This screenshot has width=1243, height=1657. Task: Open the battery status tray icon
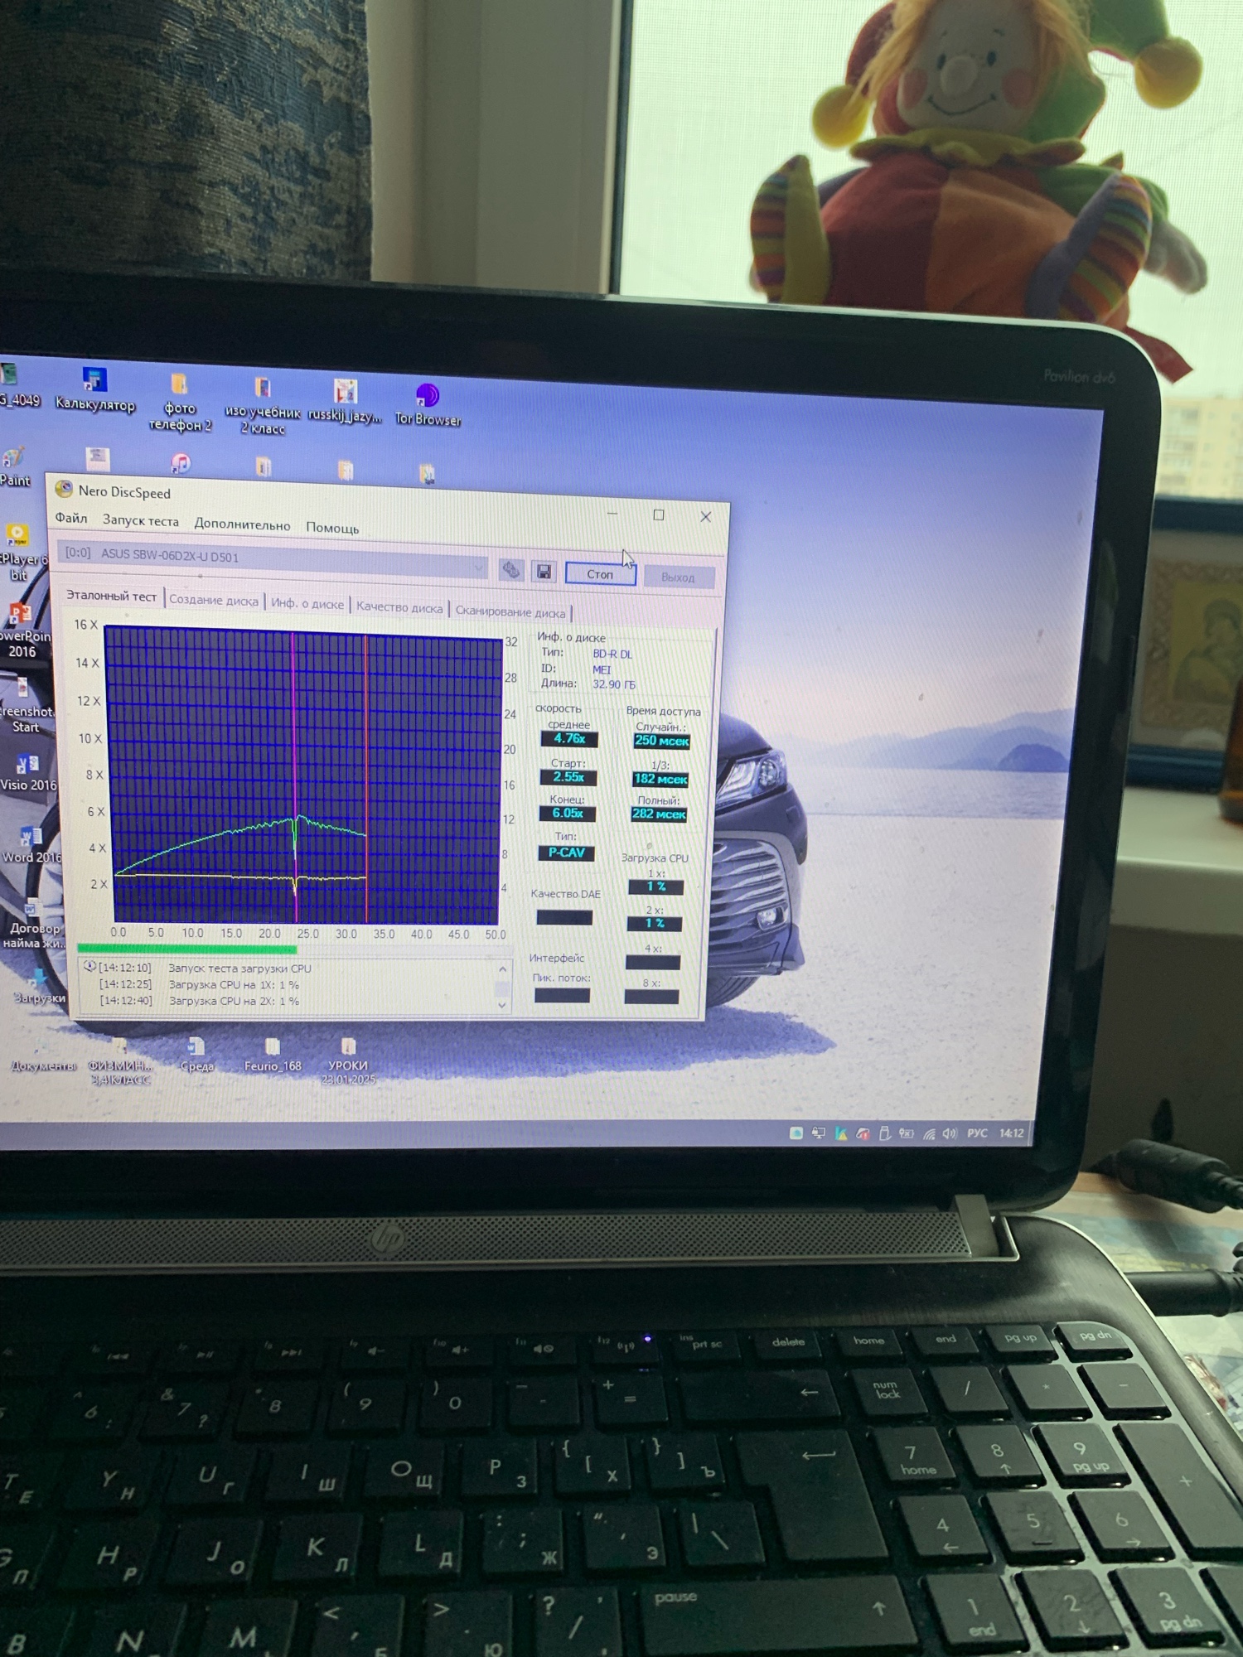click(907, 1133)
